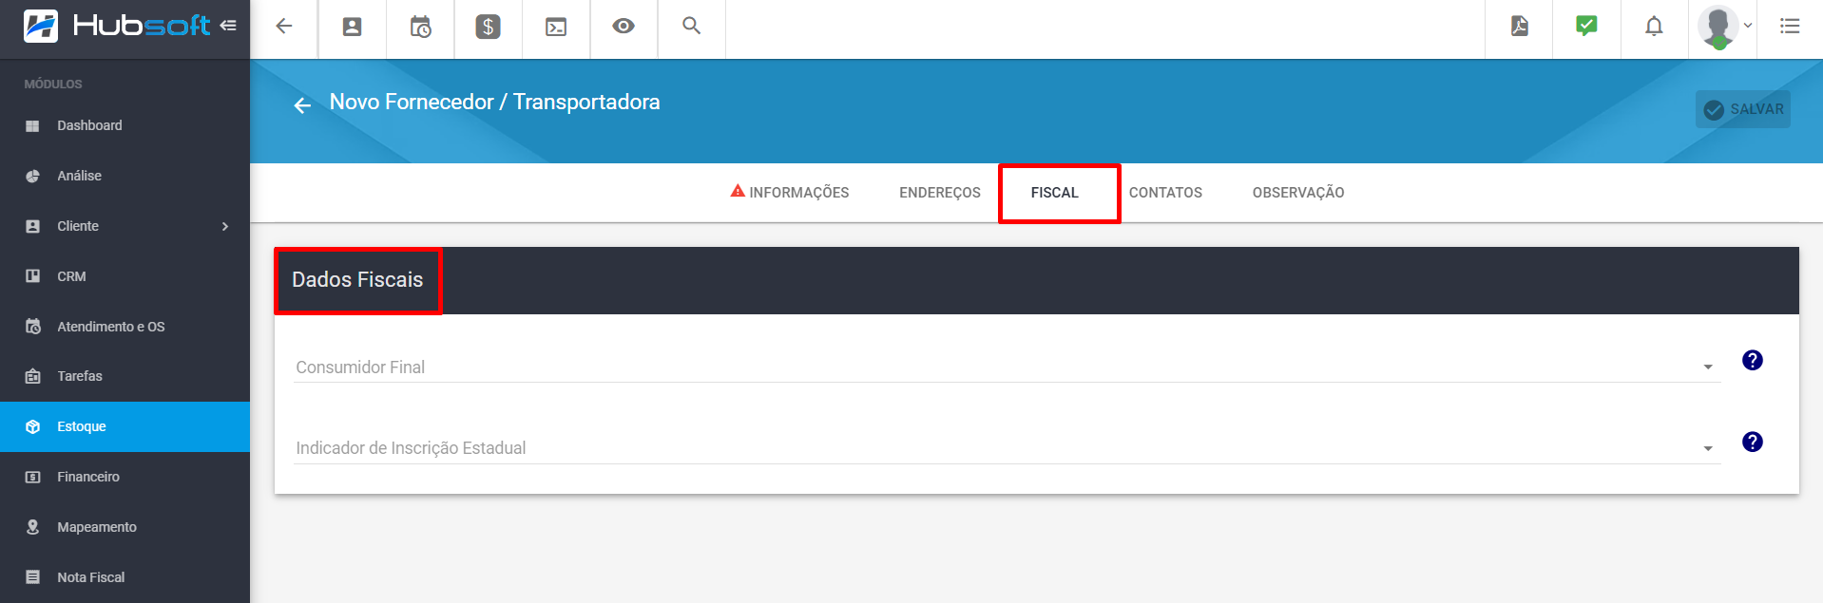This screenshot has height=603, width=1823.
Task: Click the Nota Fiscal document icon
Action: tap(32, 577)
